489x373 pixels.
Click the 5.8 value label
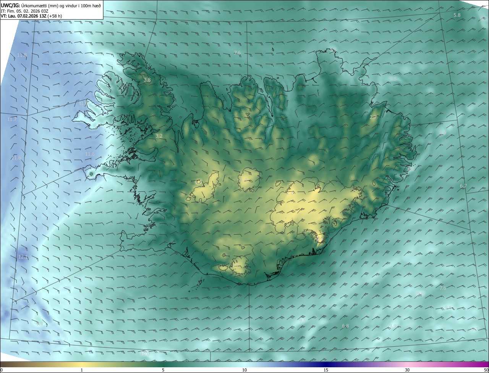click(457, 15)
